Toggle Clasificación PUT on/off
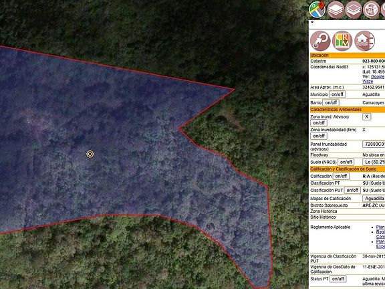 pos(352,190)
